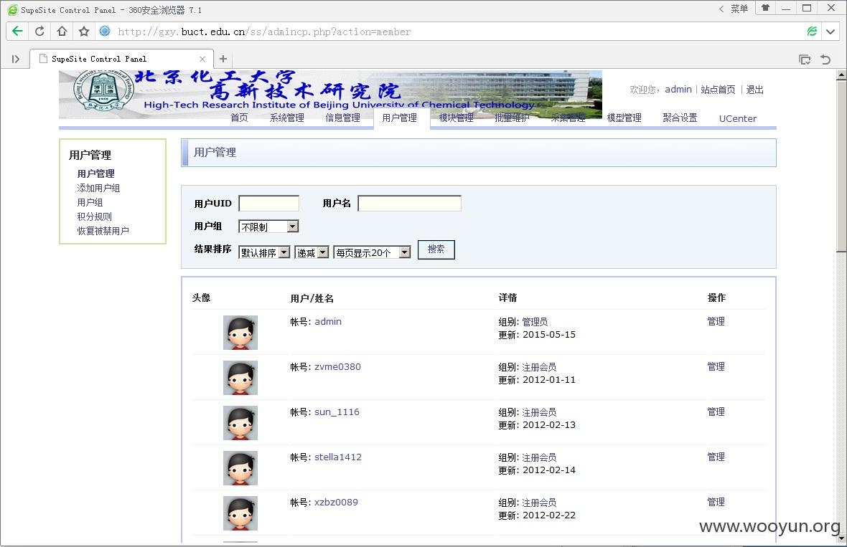Close the SupeSite Control Panel tab

pyautogui.click(x=202, y=59)
